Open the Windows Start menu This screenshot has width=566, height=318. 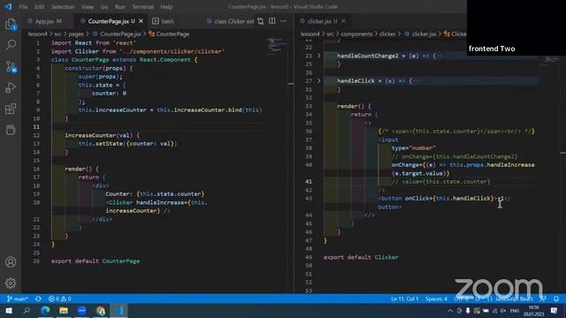point(8,310)
